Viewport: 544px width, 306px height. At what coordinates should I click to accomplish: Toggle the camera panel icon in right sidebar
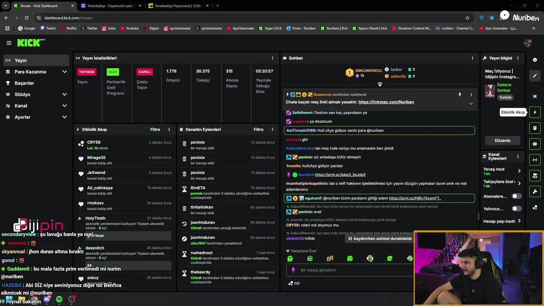[535, 176]
